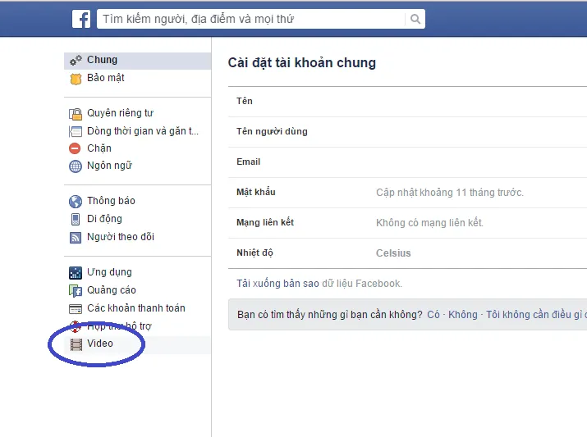
Task: Answer Có to the feedback question
Action: [x=433, y=315]
